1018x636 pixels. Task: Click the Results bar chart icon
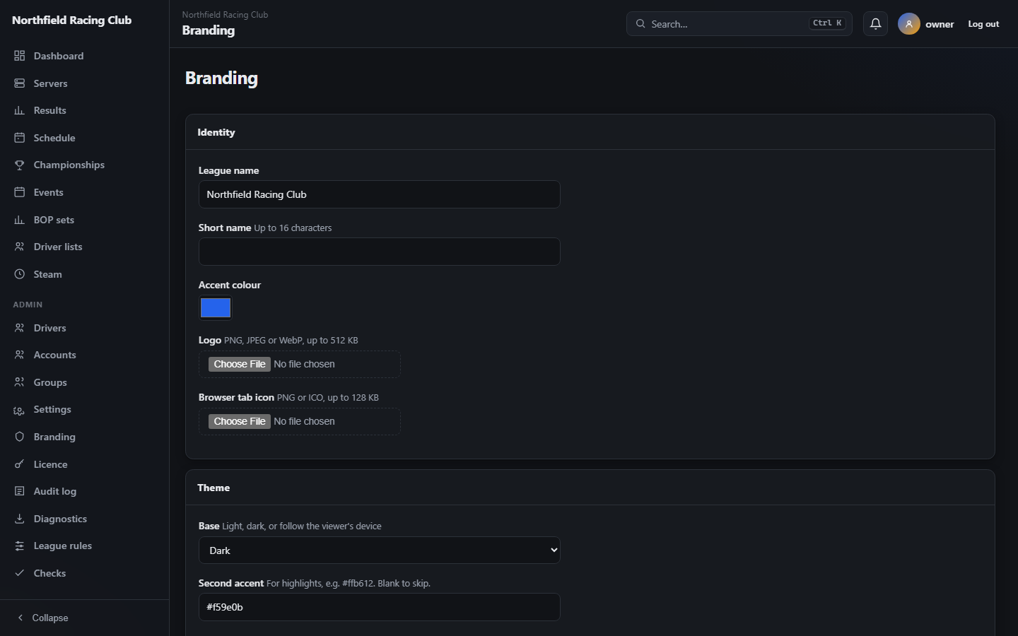tap(20, 110)
